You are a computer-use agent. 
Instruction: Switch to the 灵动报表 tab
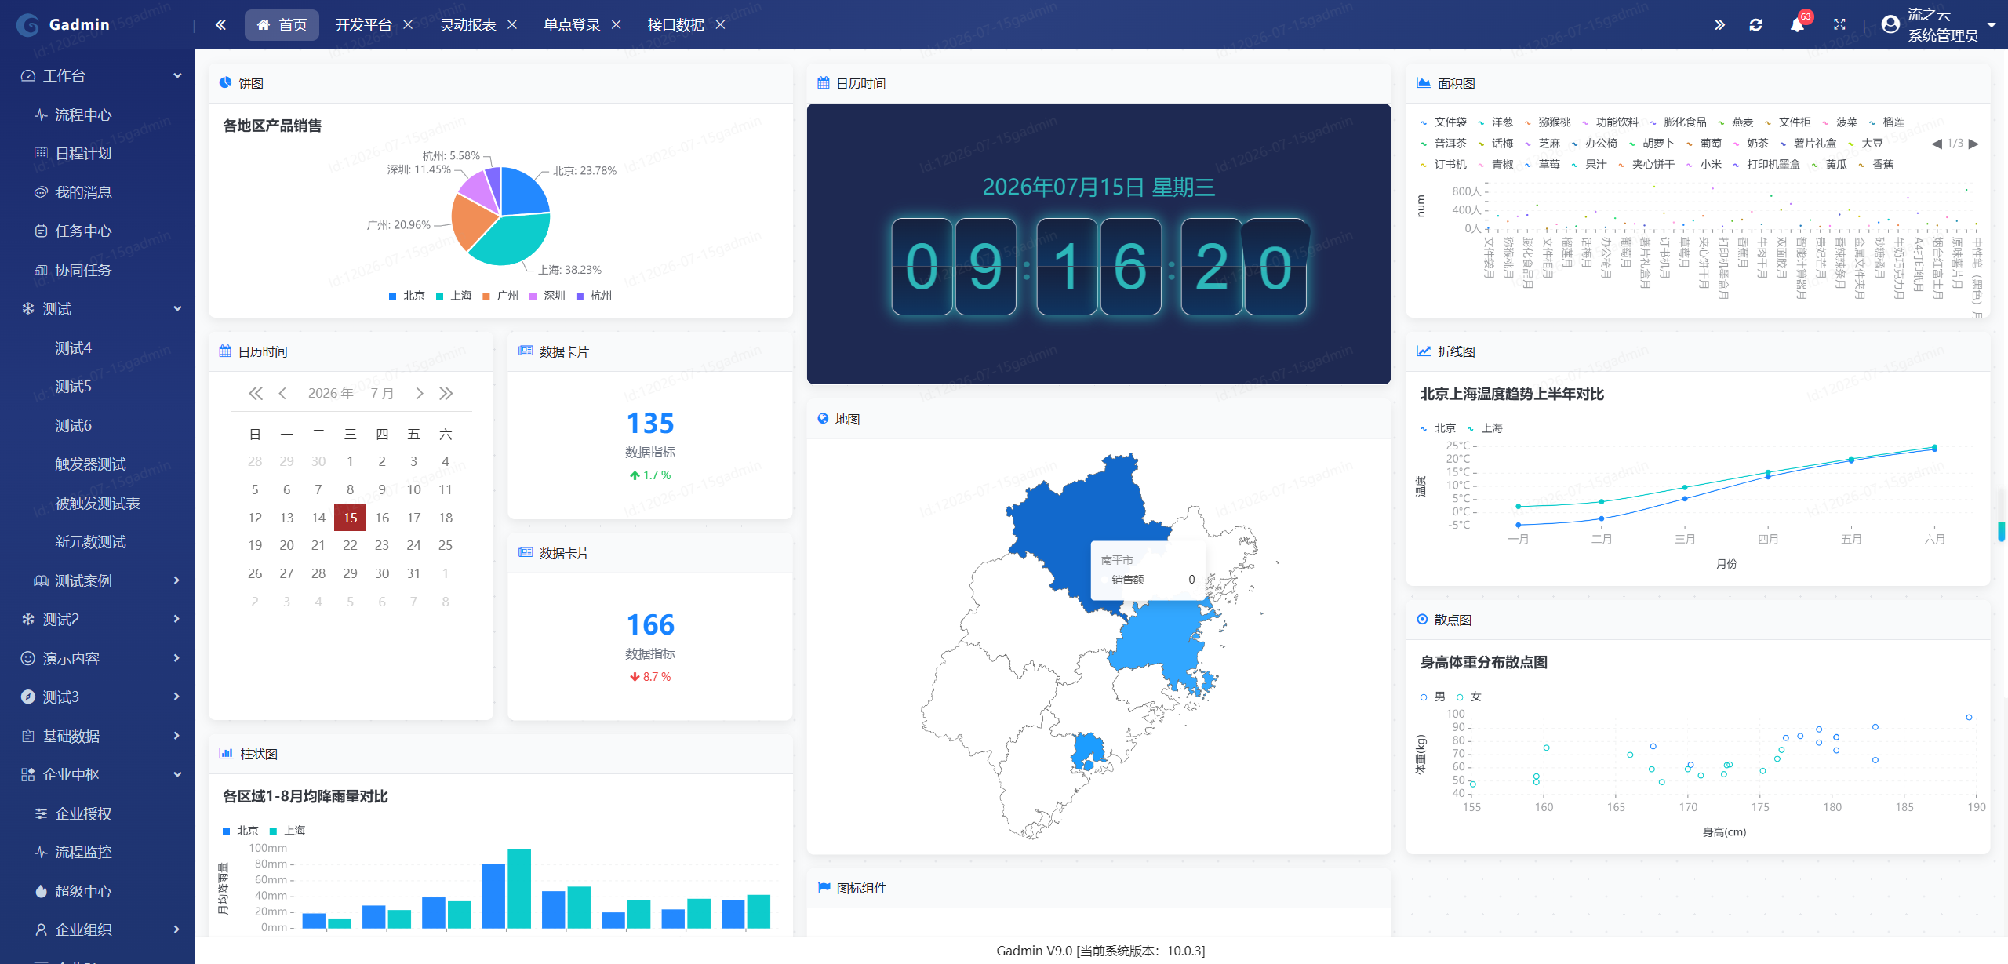pyautogui.click(x=467, y=25)
